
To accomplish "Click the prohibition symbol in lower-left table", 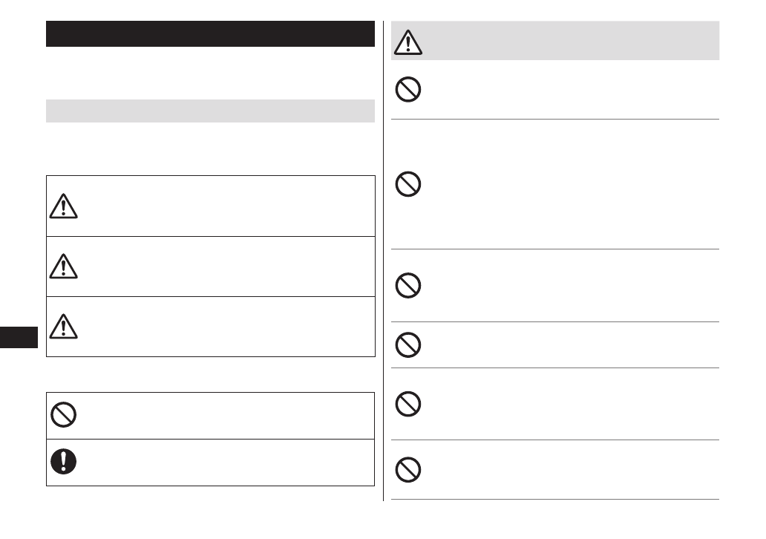I will pyautogui.click(x=64, y=416).
